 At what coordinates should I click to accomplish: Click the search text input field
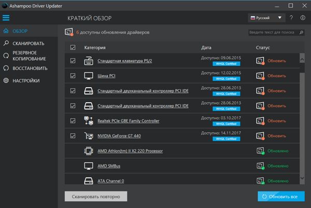tap(272, 32)
